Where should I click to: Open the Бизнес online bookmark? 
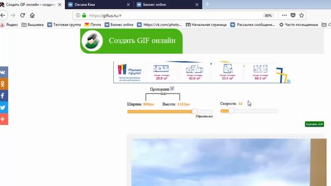119,25
